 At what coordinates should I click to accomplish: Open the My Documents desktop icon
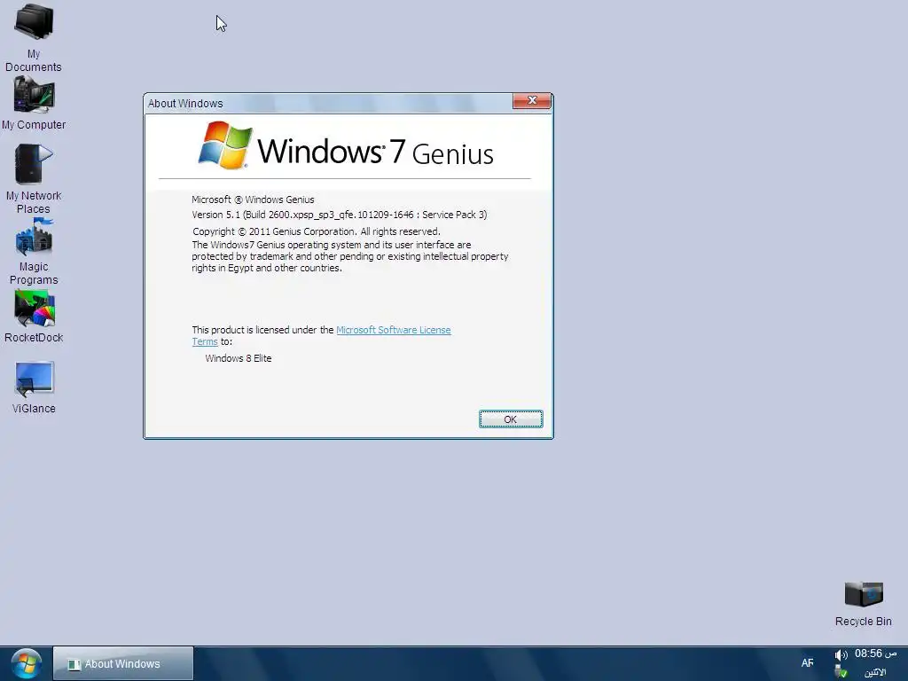[x=34, y=37]
